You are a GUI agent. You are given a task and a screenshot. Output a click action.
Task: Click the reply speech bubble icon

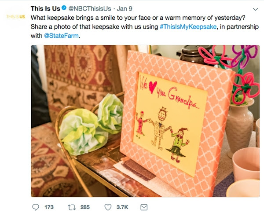click(36, 206)
